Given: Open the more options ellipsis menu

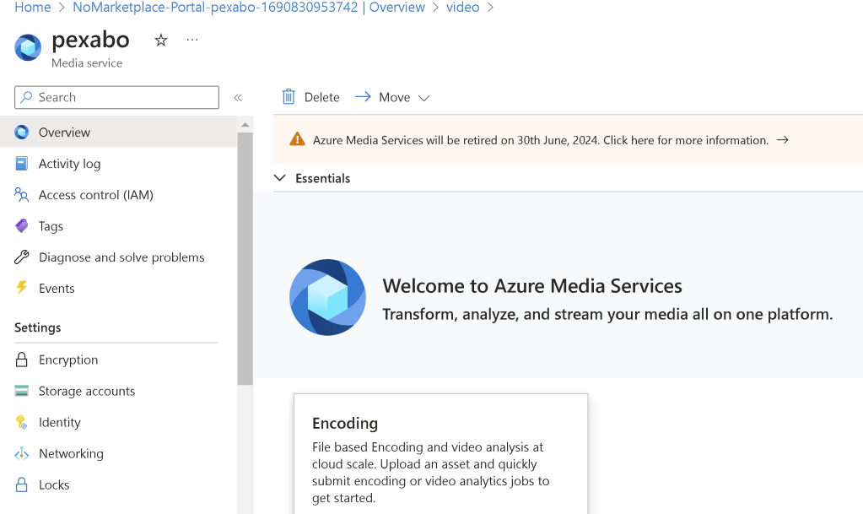Looking at the screenshot, I should pos(192,40).
